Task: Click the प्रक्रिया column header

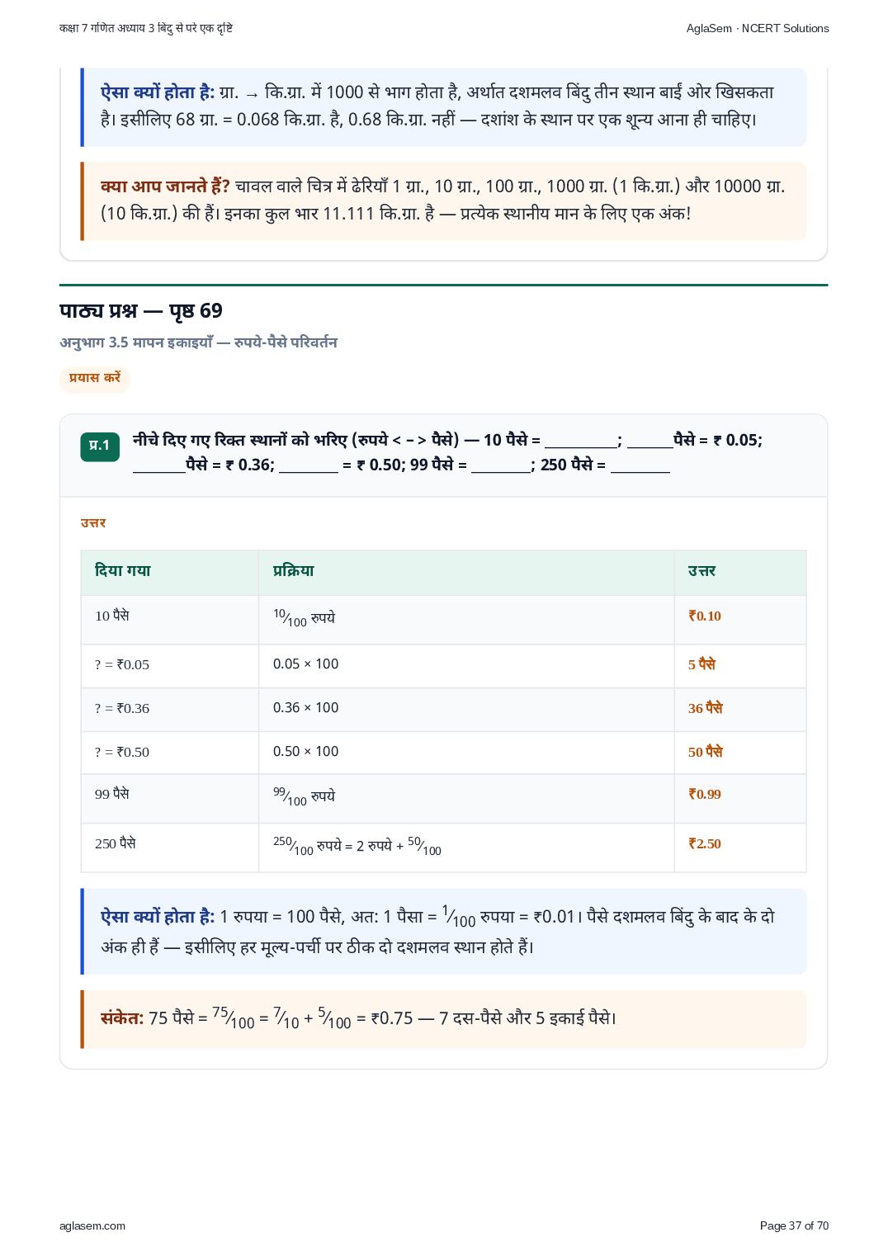Action: 294,571
